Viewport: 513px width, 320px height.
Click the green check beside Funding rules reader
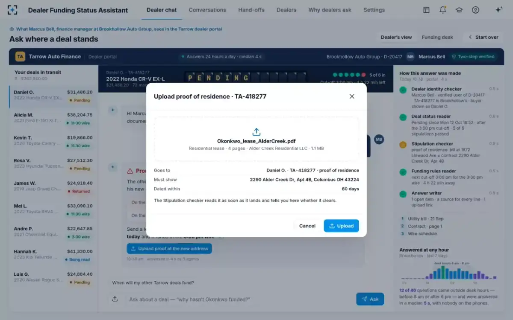pyautogui.click(x=403, y=172)
